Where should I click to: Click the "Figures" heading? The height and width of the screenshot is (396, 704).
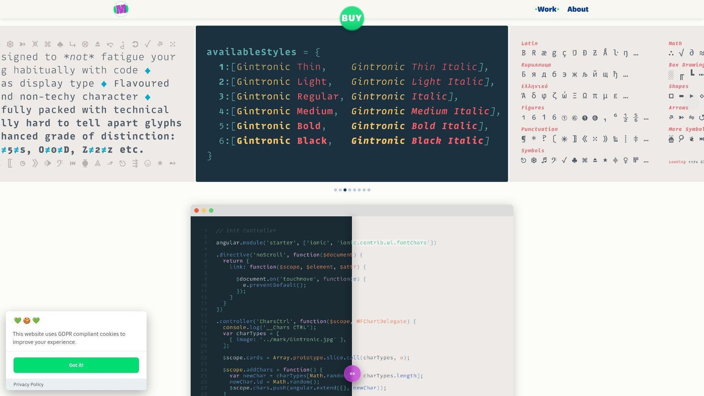click(532, 107)
